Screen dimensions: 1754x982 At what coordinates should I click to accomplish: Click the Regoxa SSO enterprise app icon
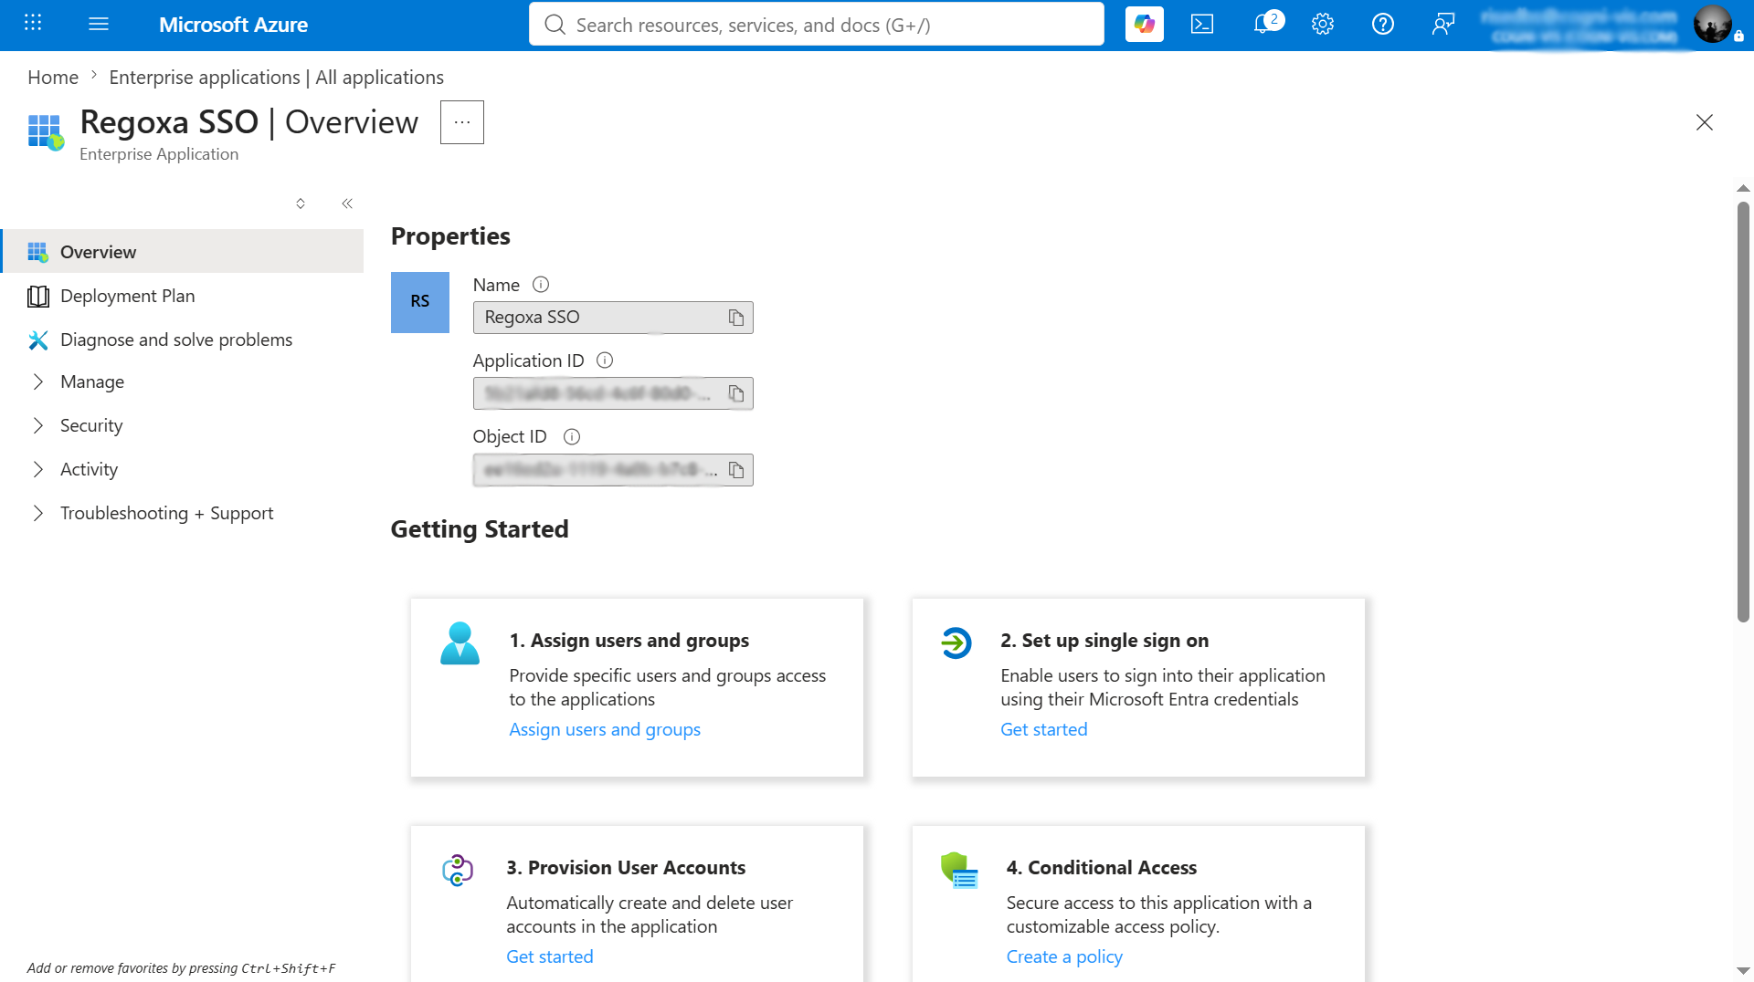[x=46, y=132]
